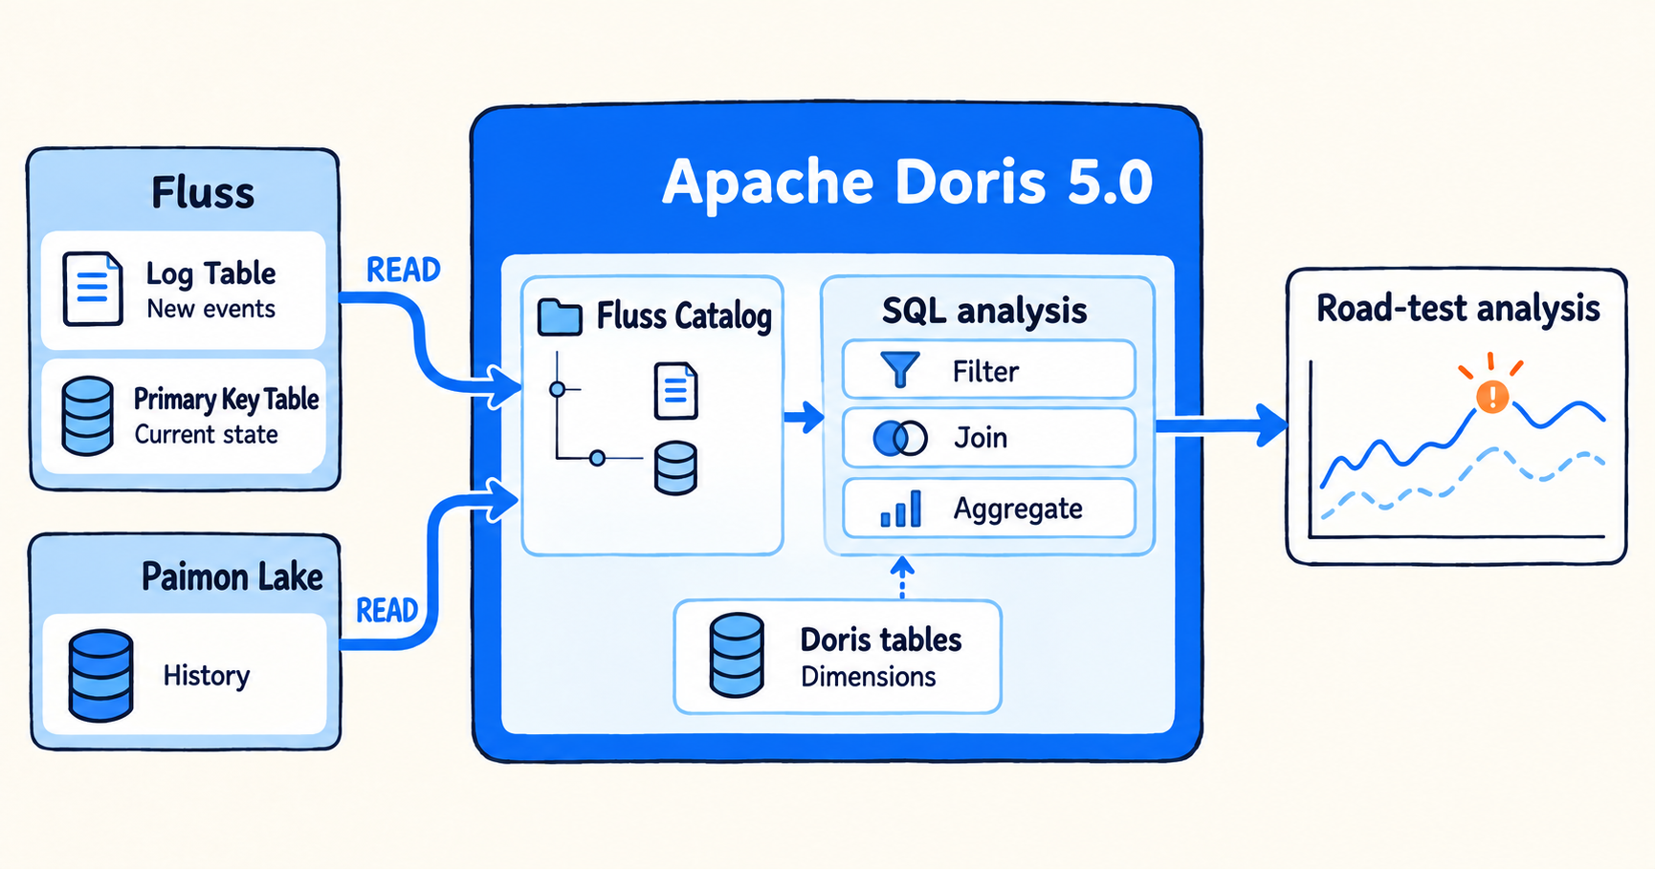Select the Aggregate step box
Screen dimensions: 1655x869
click(x=988, y=509)
